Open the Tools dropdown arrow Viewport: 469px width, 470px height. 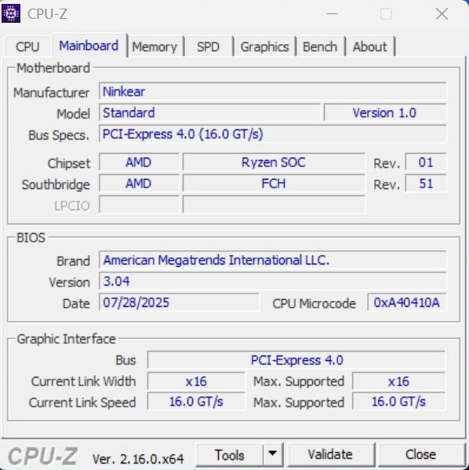coord(273,454)
